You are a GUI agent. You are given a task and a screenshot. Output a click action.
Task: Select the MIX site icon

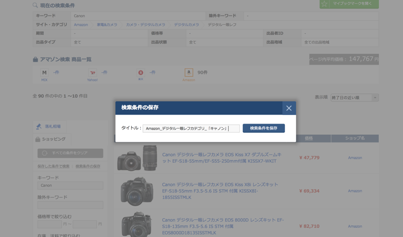44,73
